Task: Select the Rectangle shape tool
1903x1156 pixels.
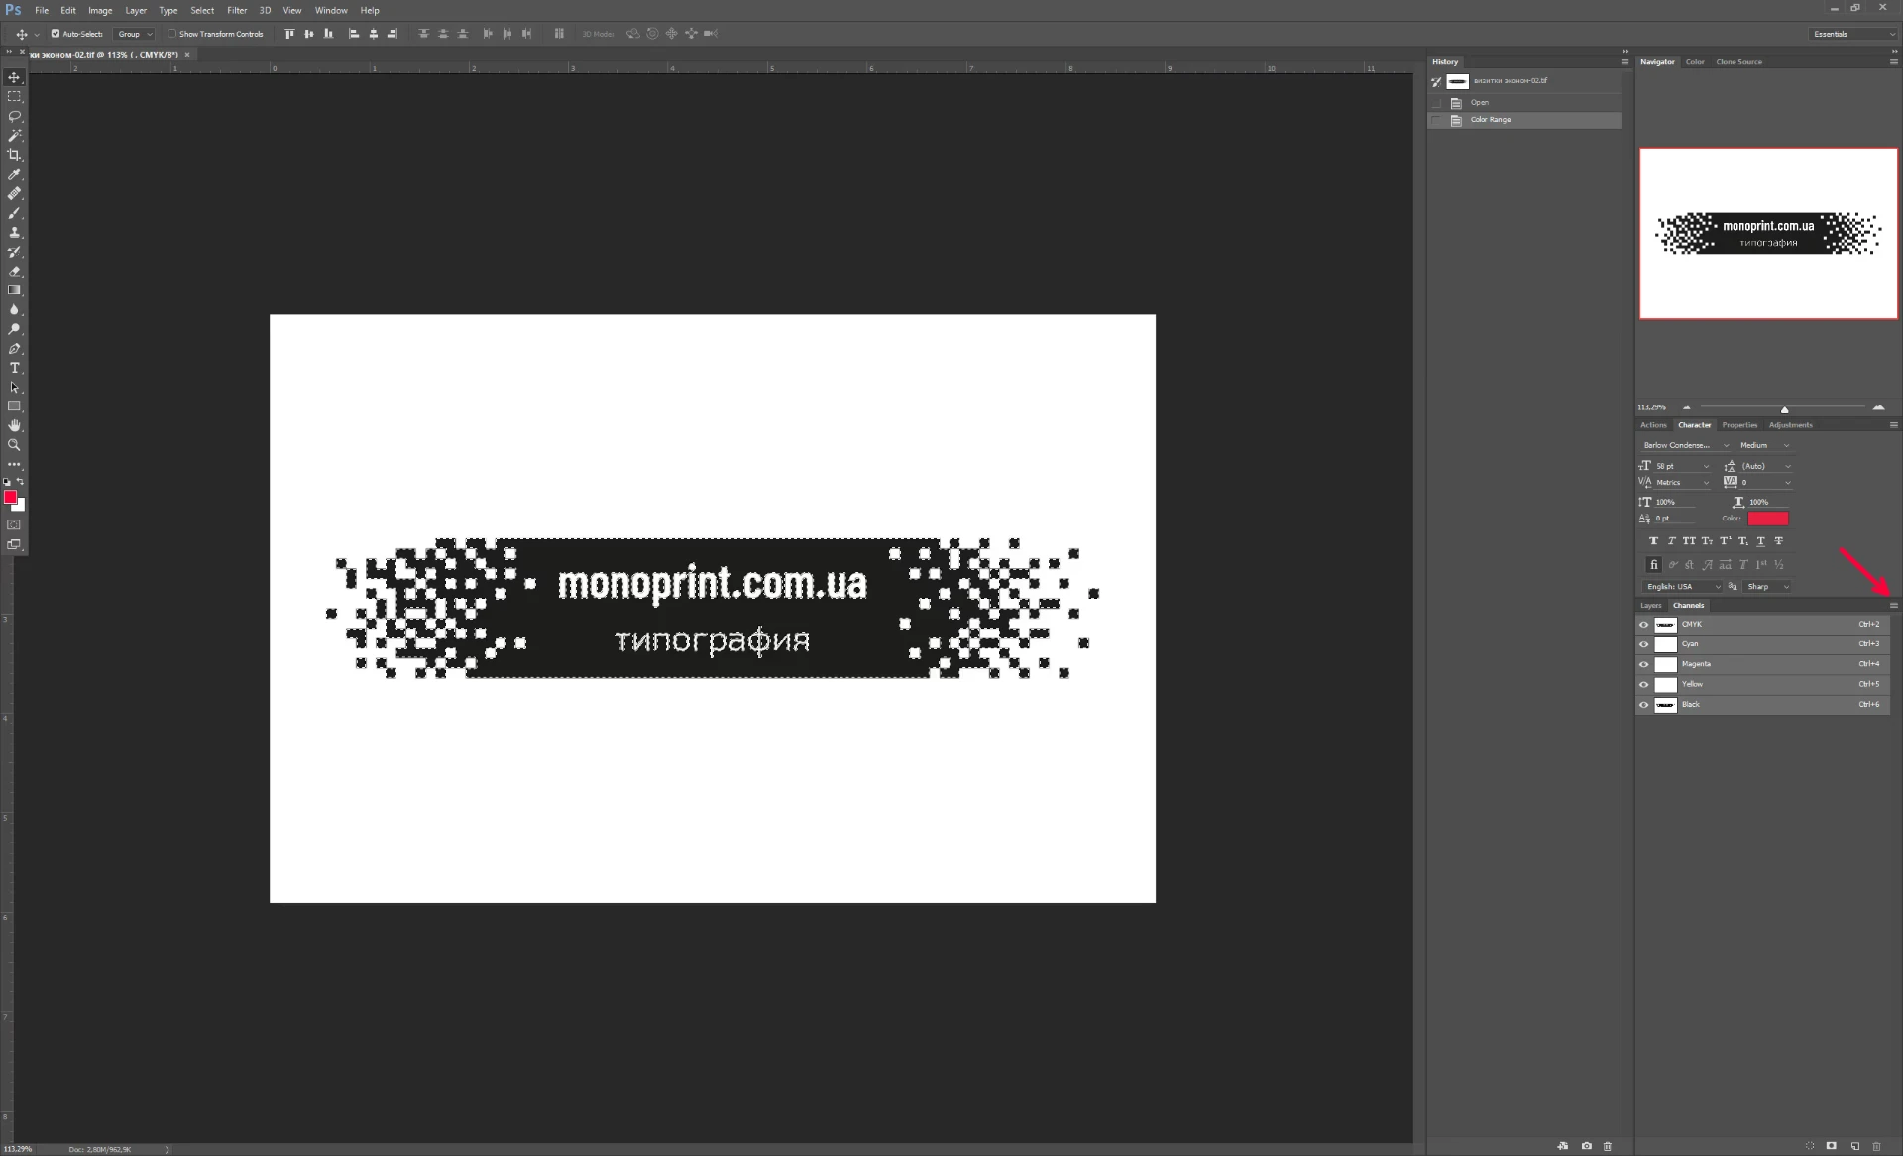Action: pyautogui.click(x=14, y=406)
